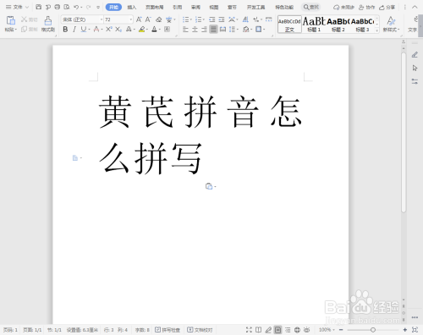Decrease paragraph indent
This screenshot has height=335, width=423.
pyautogui.click(x=212, y=19)
